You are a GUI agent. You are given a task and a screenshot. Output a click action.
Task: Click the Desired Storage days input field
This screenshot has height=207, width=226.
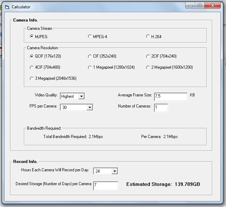coord(106,186)
